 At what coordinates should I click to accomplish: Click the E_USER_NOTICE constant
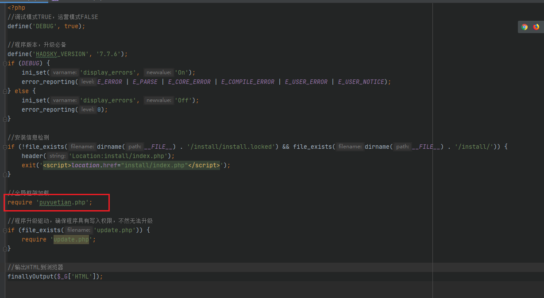pos(361,82)
